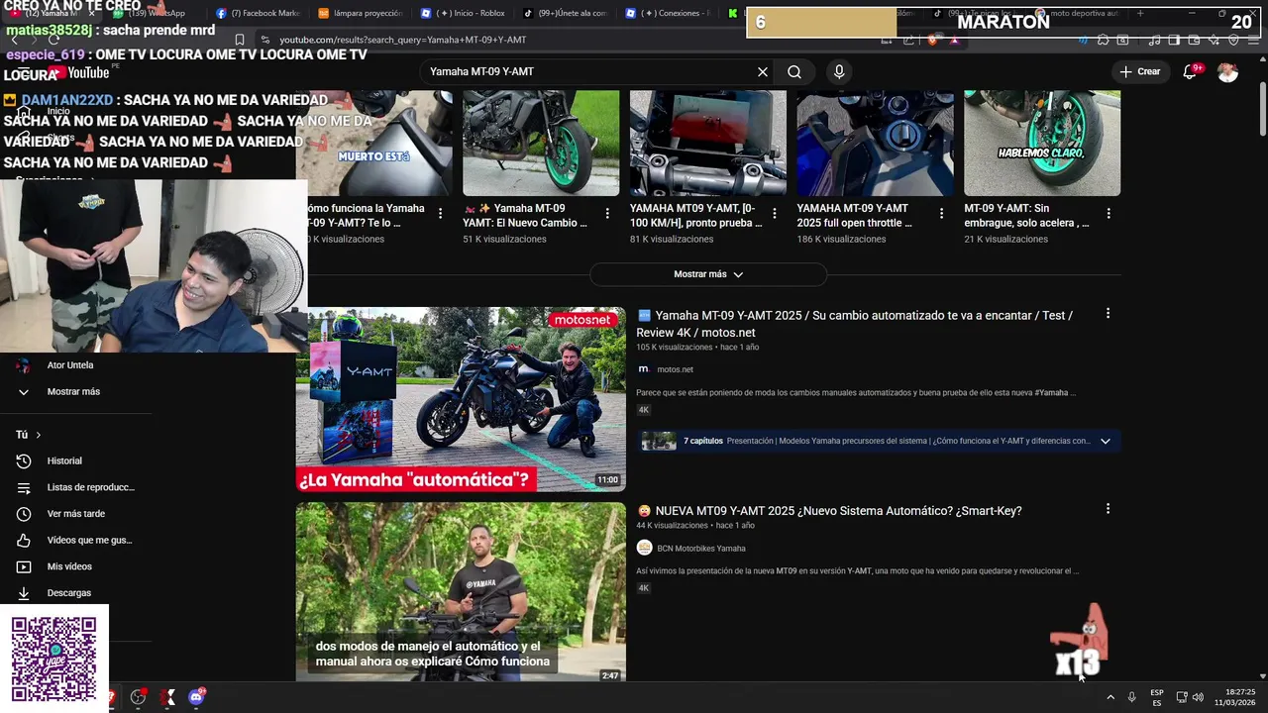Open Ver más tarde in sidebar
1268x713 pixels.
click(75, 514)
